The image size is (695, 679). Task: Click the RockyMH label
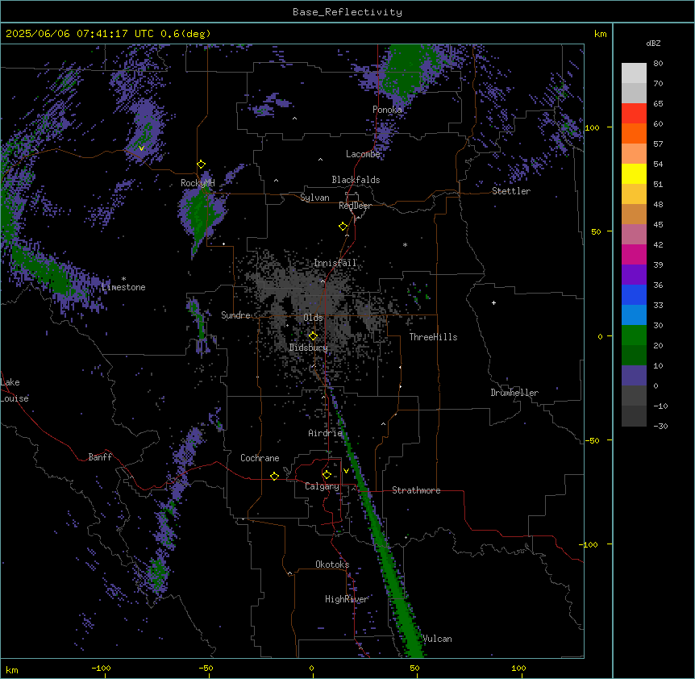click(198, 183)
